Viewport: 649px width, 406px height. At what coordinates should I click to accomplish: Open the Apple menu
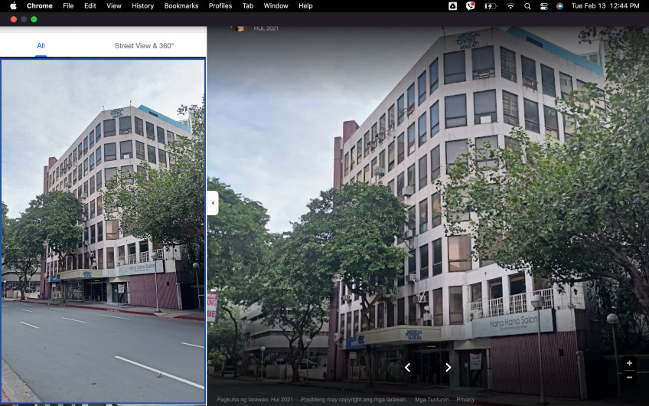pos(13,5)
